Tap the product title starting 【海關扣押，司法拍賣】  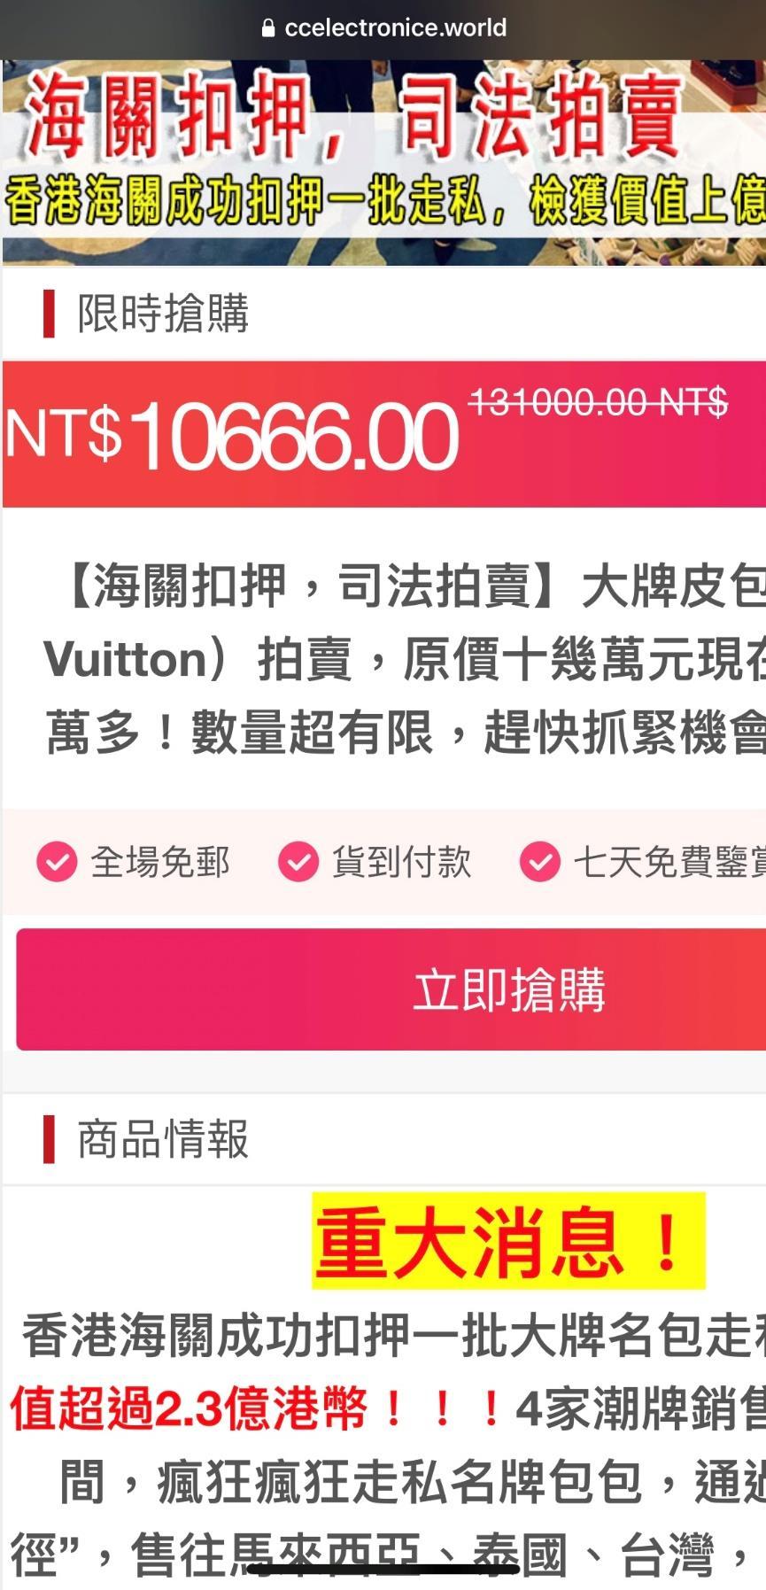coord(405,659)
